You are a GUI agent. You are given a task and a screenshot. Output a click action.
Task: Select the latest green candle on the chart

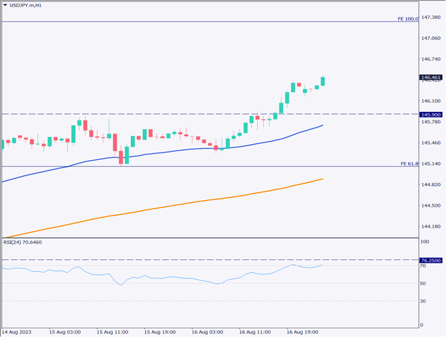[x=323, y=81]
